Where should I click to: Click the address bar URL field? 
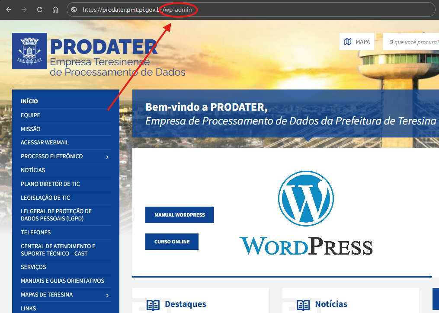coord(251,10)
